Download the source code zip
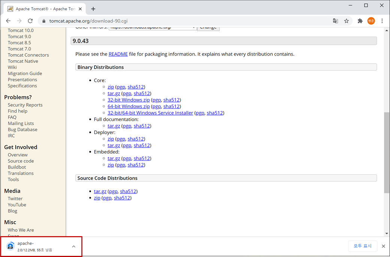 click(97, 198)
